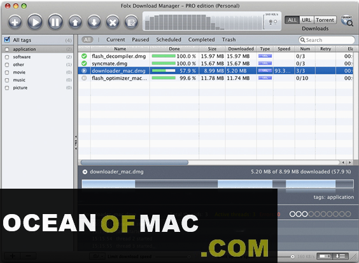Sort the list by the Speed column header
Image resolution: width=359 pixels, height=263 pixels.
coord(284,49)
